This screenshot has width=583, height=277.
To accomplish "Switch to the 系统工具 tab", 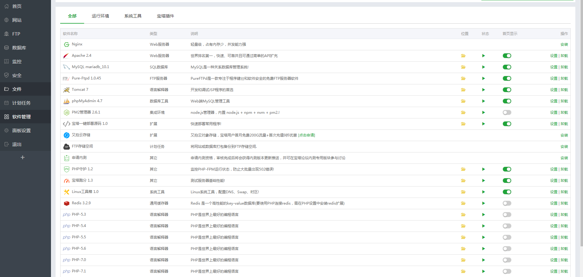I will click(x=133, y=16).
